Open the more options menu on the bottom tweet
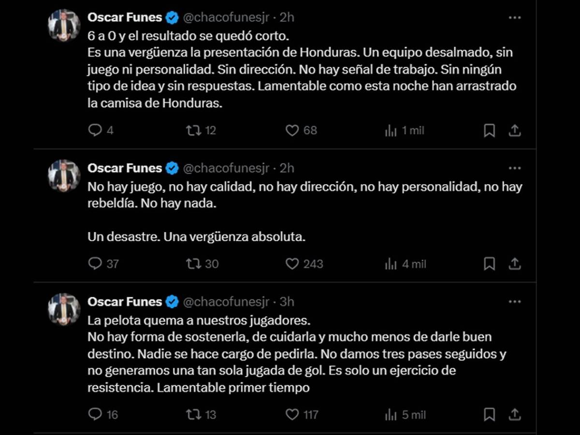 tap(515, 301)
